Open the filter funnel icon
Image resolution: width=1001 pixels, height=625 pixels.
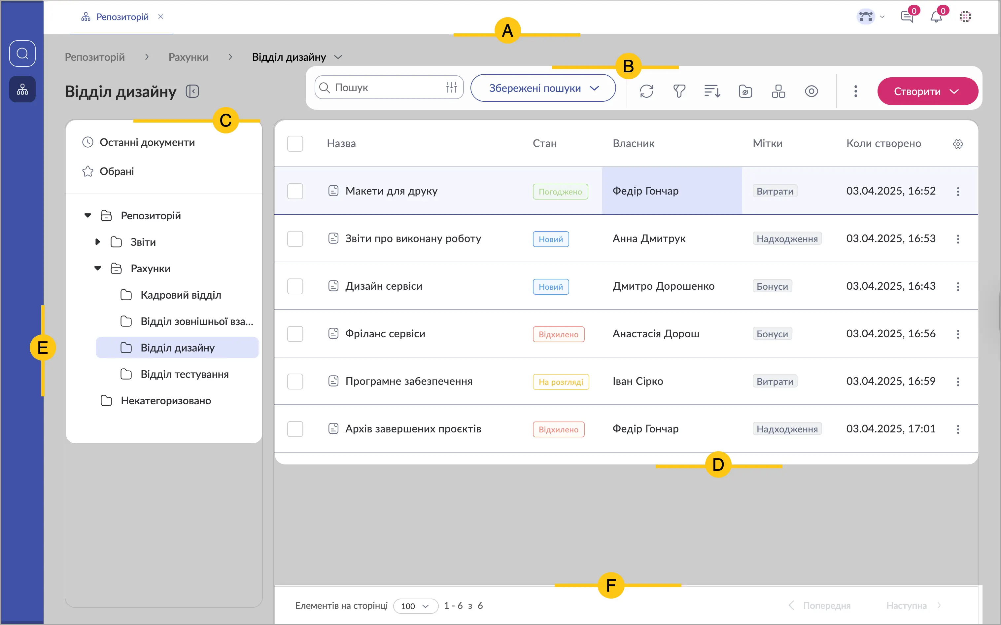pyautogui.click(x=679, y=91)
